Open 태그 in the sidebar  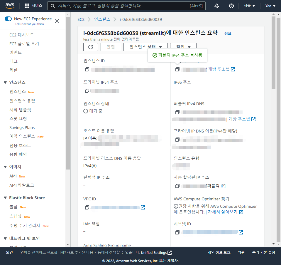(x=13, y=61)
